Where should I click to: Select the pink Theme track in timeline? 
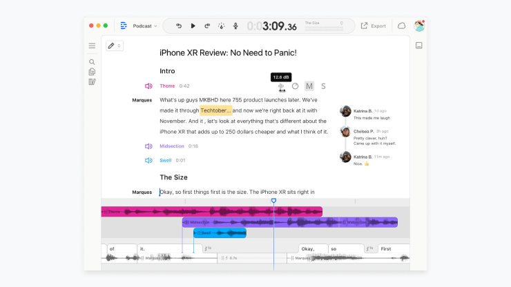[x=212, y=212]
